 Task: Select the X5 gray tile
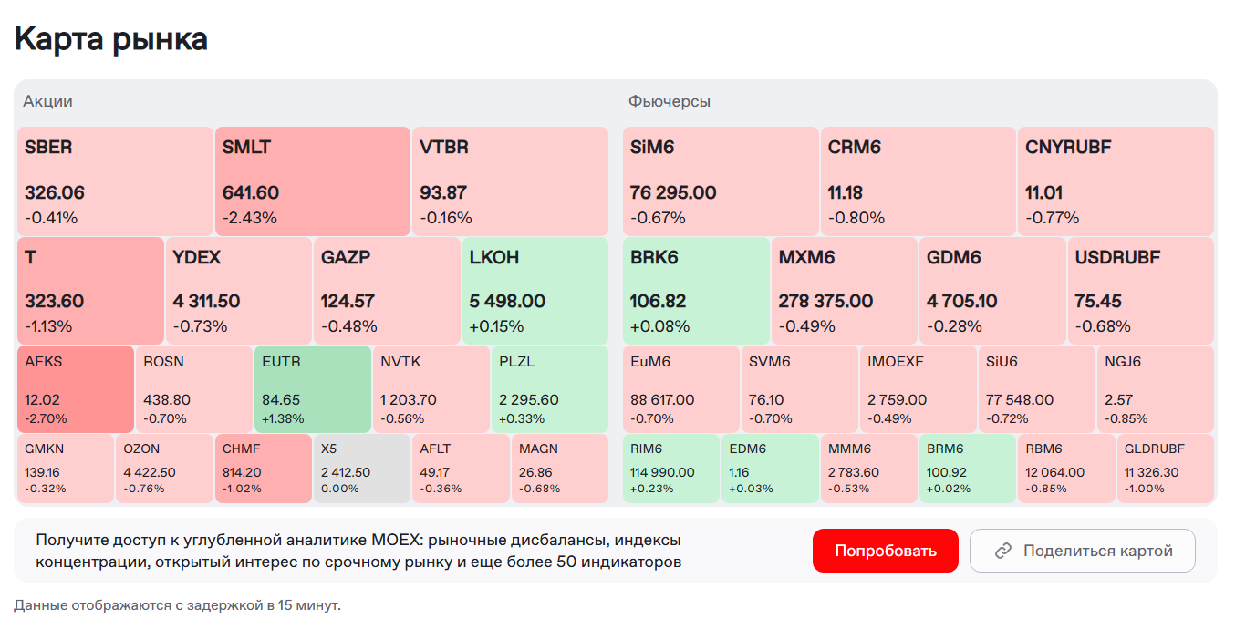[x=361, y=469]
